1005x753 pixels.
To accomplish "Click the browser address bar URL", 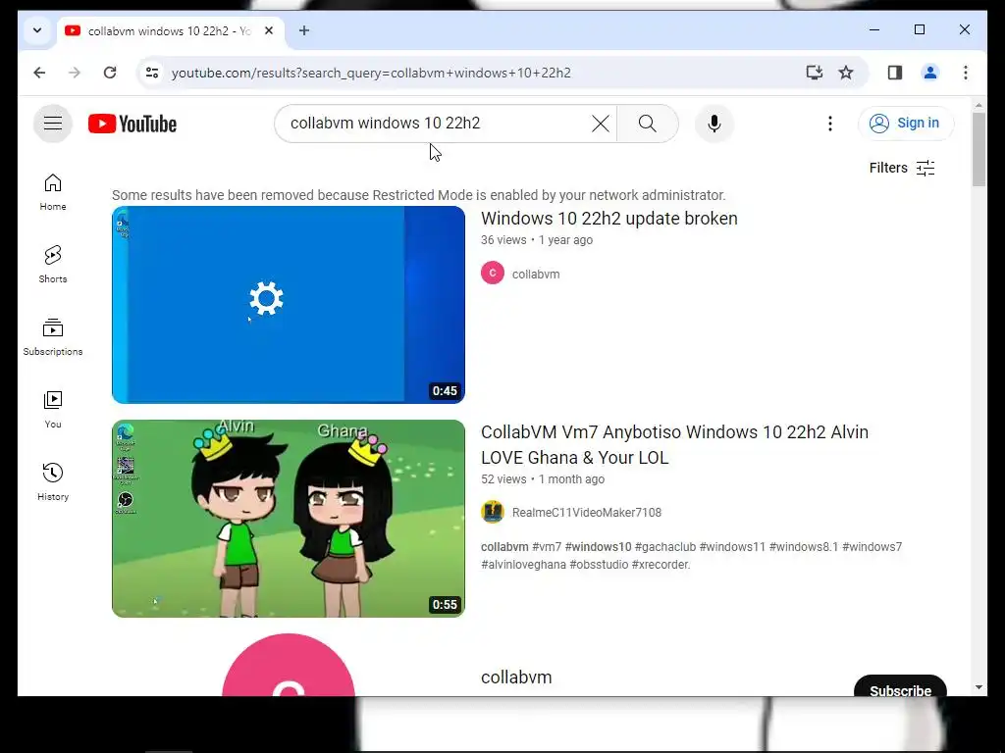I will pos(372,73).
